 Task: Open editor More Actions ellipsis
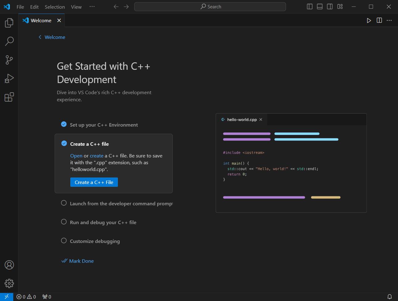389,20
